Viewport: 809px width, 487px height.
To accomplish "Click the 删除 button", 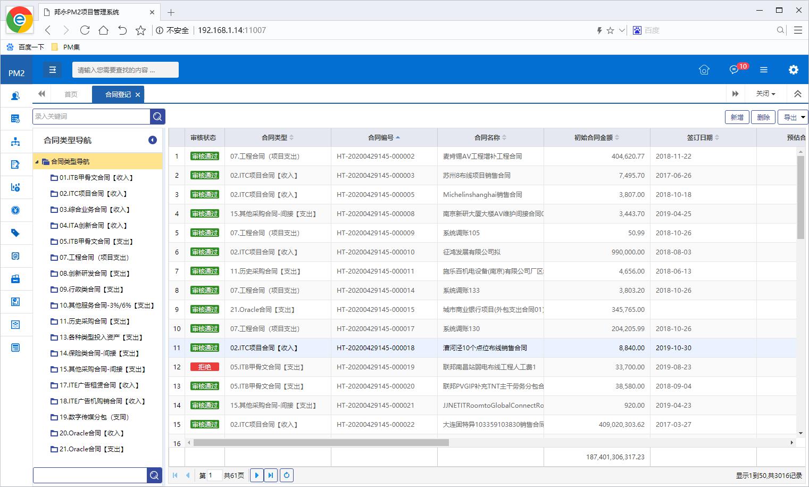I will [763, 117].
